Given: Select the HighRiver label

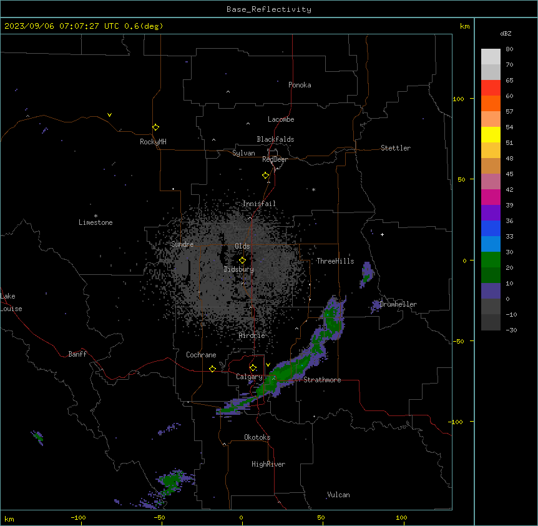Looking at the screenshot, I should (268, 464).
